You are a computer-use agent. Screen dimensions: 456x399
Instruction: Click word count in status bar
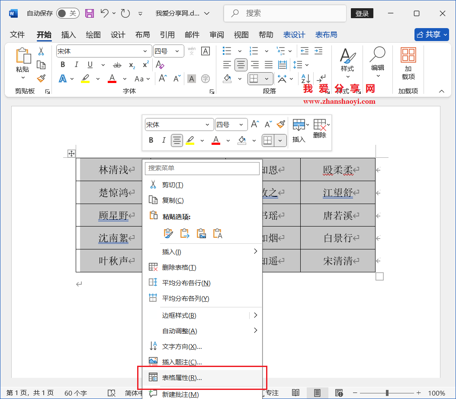pos(76,393)
